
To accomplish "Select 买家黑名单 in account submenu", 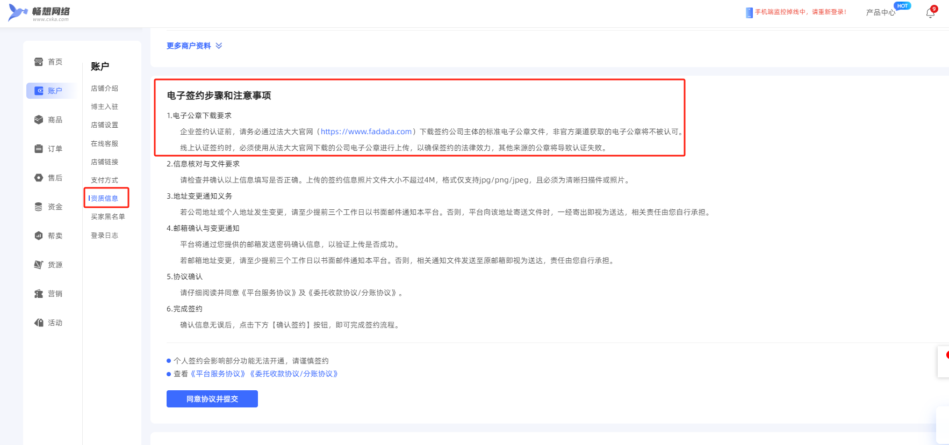I will pyautogui.click(x=107, y=217).
